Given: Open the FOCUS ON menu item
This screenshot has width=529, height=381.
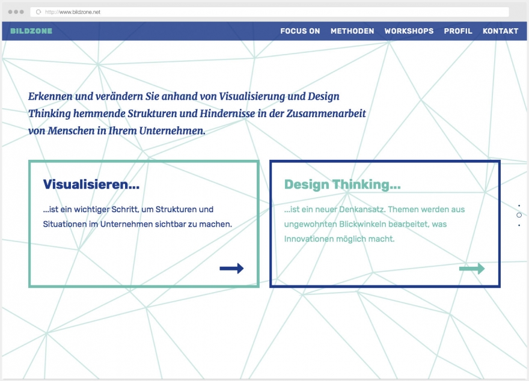Looking at the screenshot, I should pyautogui.click(x=300, y=31).
